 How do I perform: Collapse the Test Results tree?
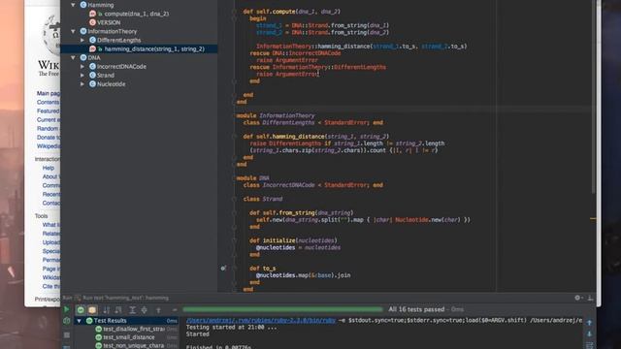point(80,321)
